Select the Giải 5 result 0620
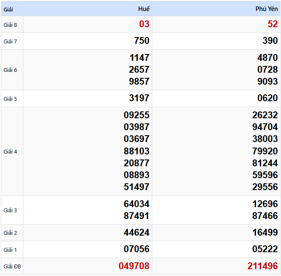Screen dimensions: 281x276 [267, 98]
